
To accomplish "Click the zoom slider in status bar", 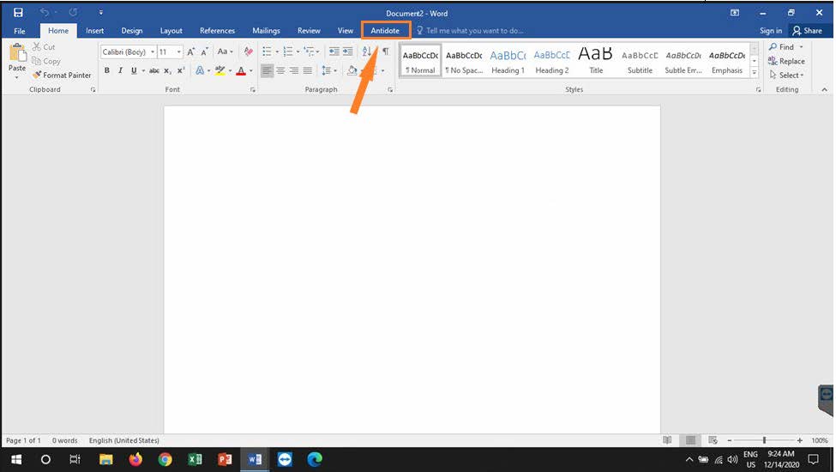I will coord(763,440).
